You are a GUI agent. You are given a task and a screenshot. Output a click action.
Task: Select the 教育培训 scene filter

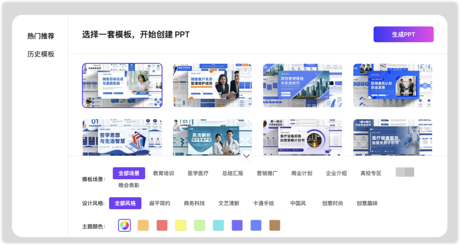[164, 173]
